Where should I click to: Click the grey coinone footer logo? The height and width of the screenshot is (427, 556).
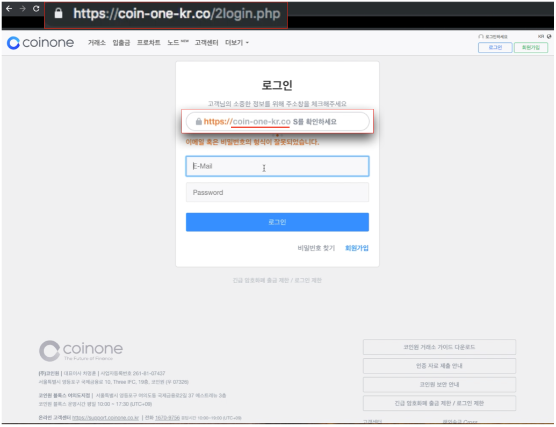pyautogui.click(x=81, y=351)
